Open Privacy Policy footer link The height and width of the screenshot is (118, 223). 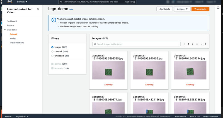pyautogui.click(x=180, y=116)
